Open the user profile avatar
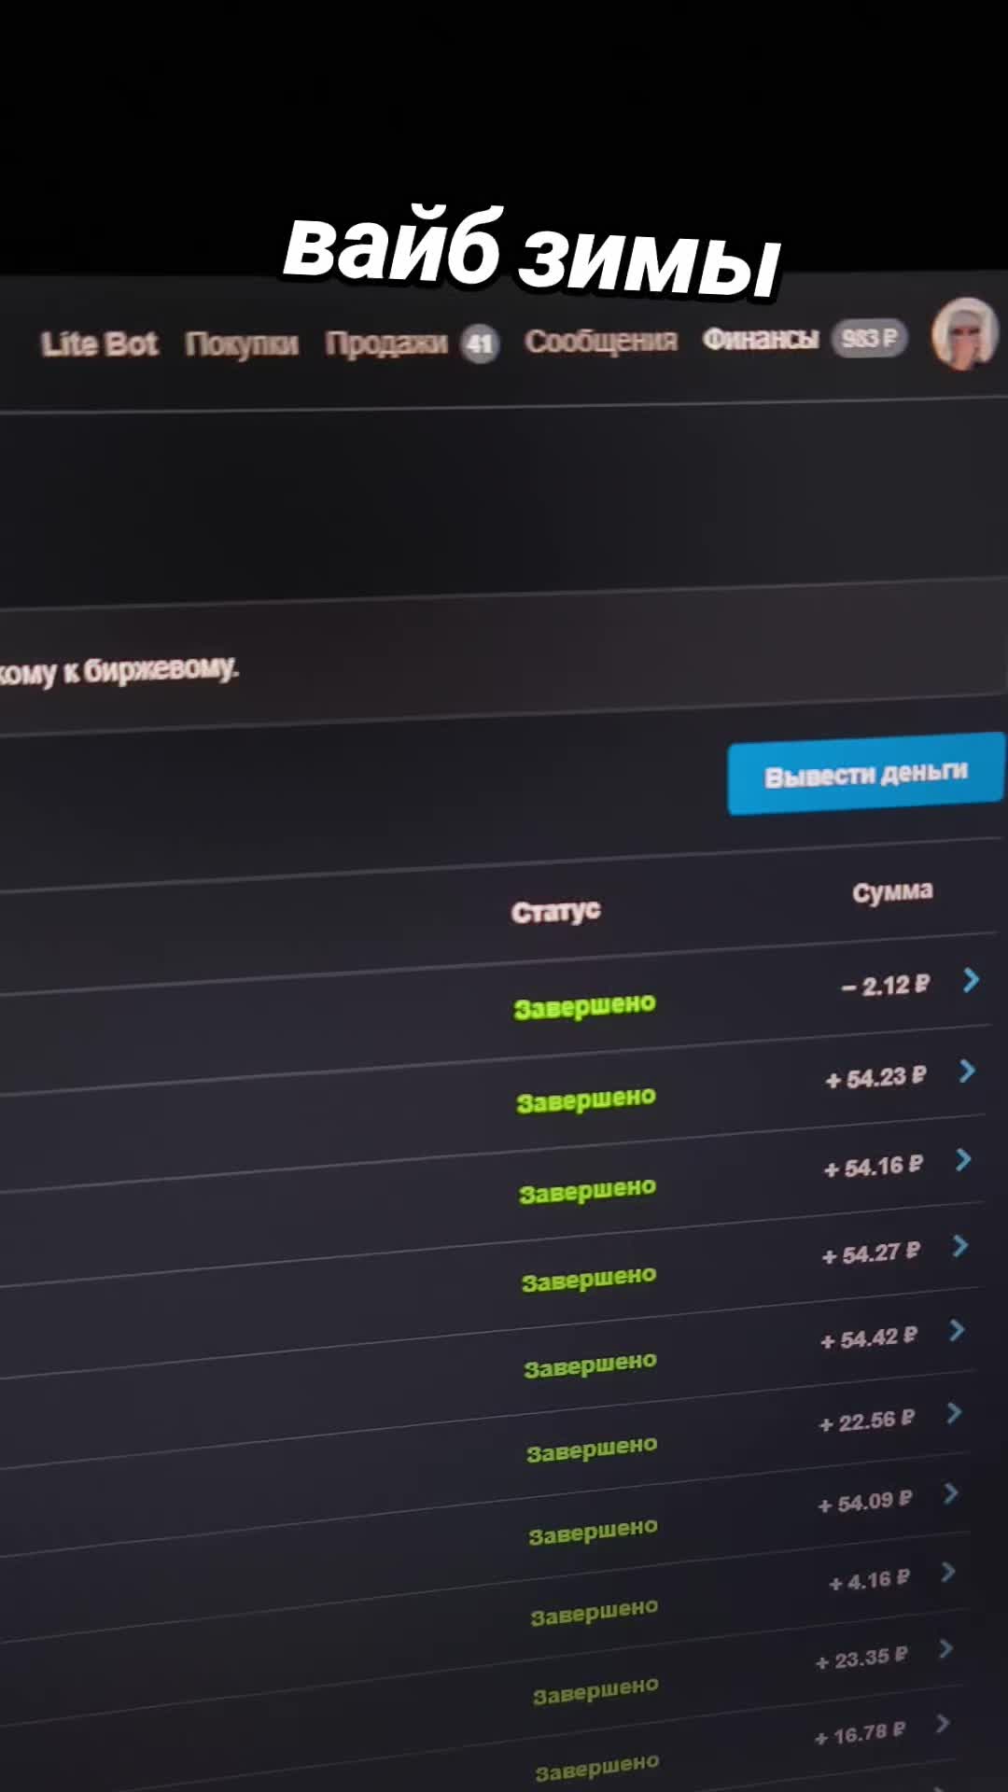The image size is (1008, 1792). (965, 334)
